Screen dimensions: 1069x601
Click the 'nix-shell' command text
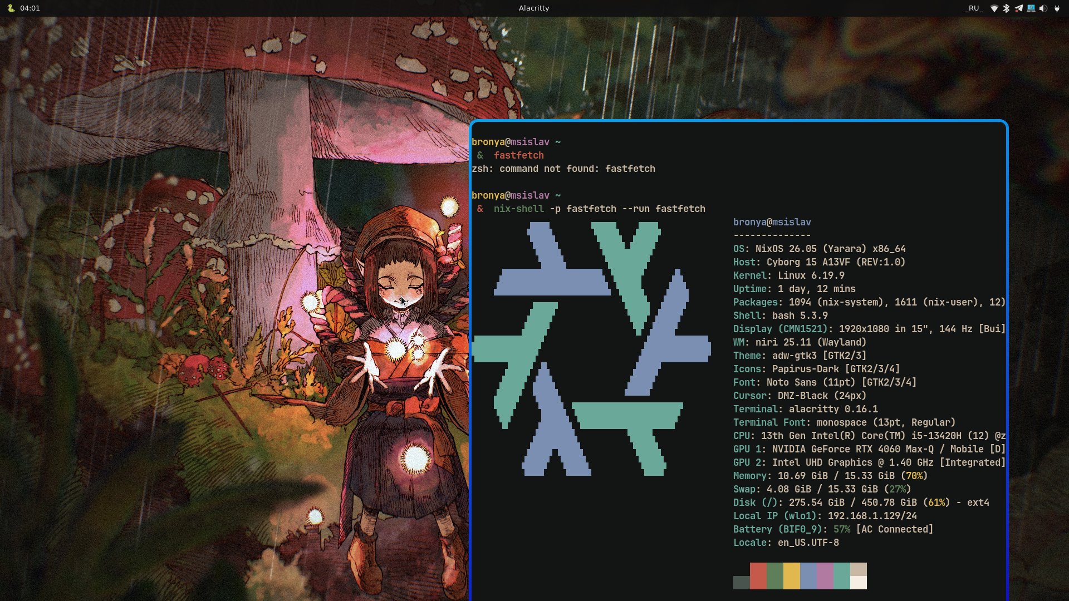(518, 209)
